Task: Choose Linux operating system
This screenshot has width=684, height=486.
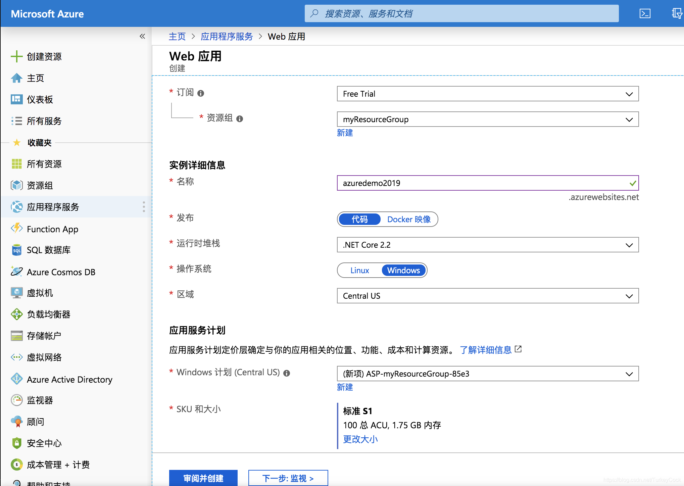Action: 359,270
